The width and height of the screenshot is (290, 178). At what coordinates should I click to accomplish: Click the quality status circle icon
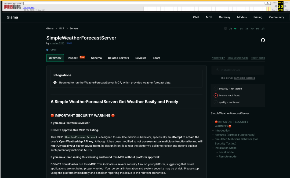[215, 102]
